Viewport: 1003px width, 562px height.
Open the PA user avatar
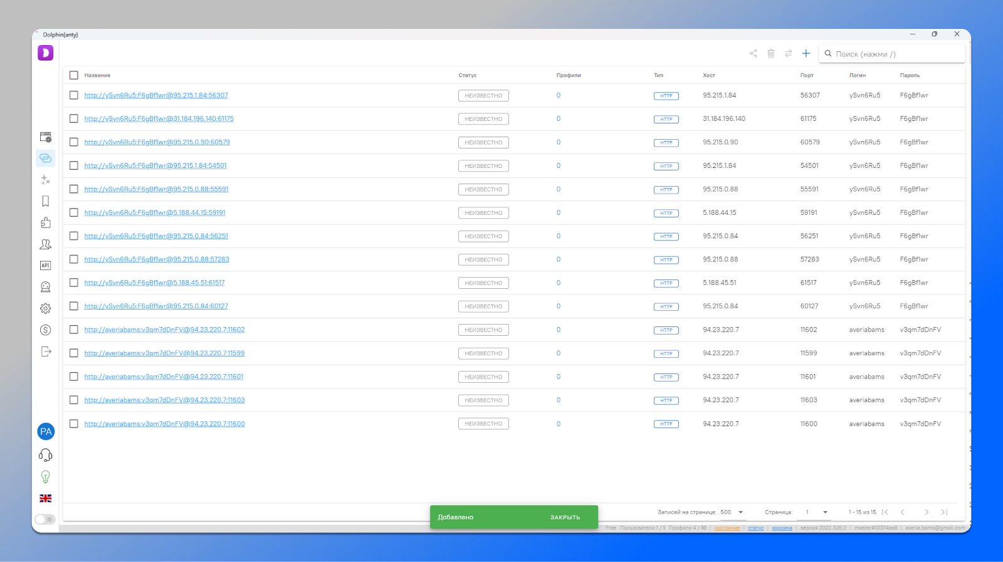pos(46,432)
